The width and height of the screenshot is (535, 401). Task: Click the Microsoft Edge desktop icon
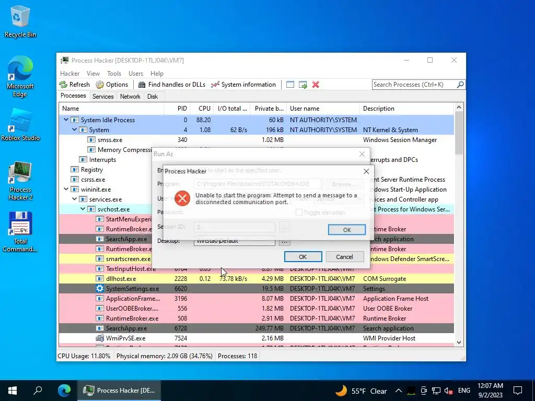(20, 77)
